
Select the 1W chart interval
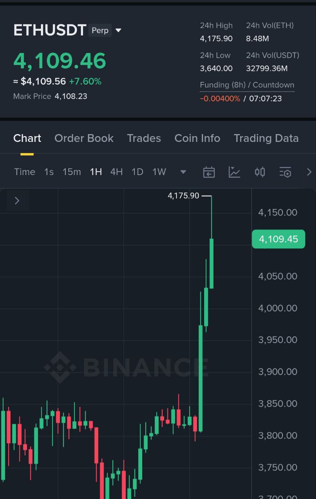click(x=159, y=172)
